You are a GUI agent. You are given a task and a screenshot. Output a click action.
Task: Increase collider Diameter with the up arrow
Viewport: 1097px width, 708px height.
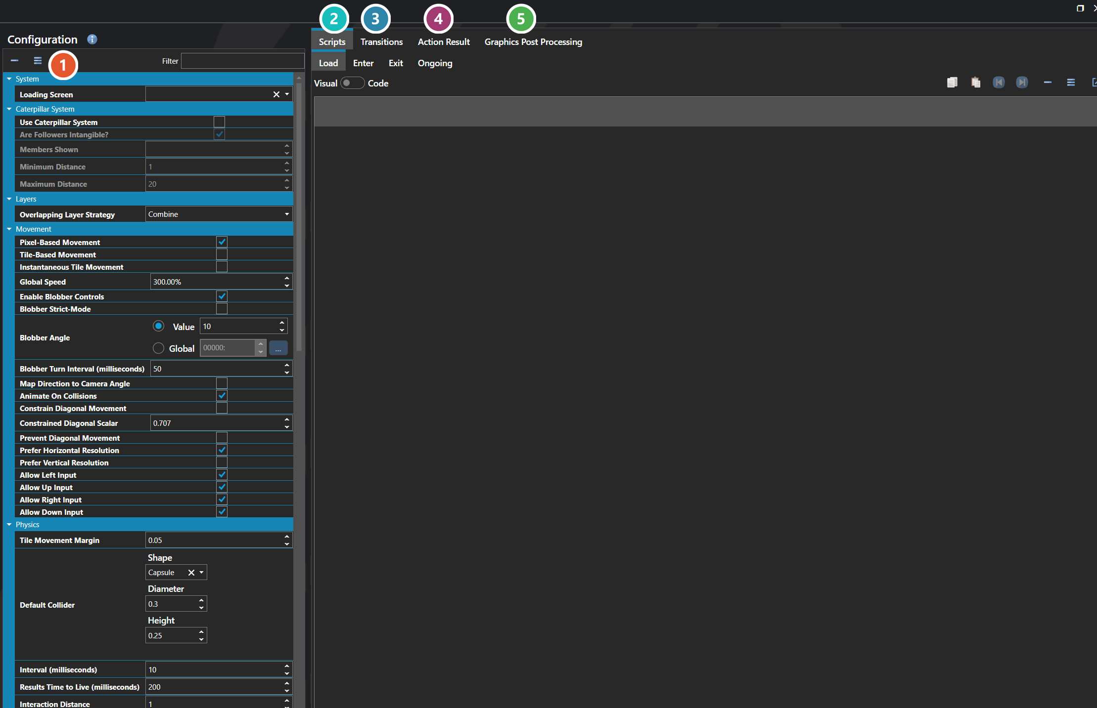(x=201, y=600)
